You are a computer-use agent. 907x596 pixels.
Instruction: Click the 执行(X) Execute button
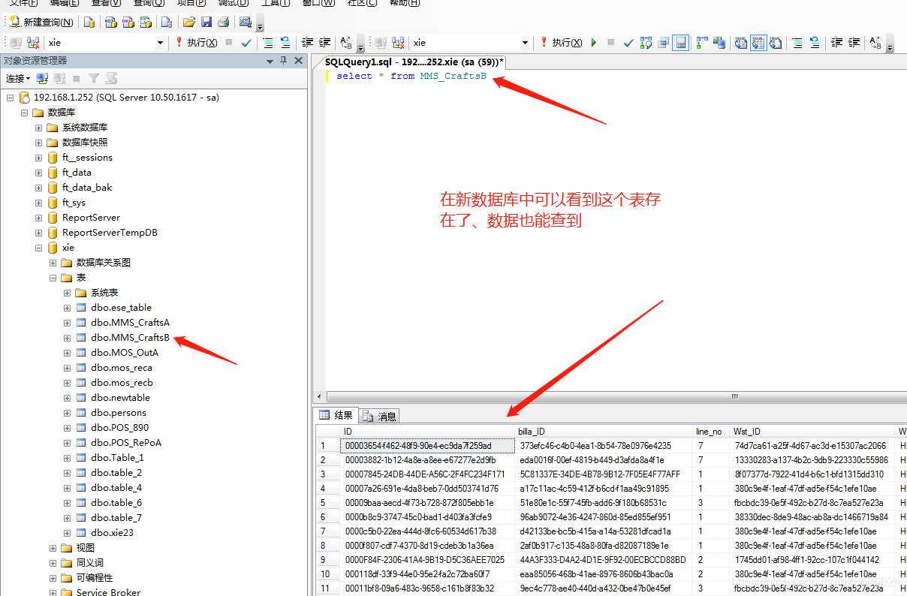click(x=568, y=43)
